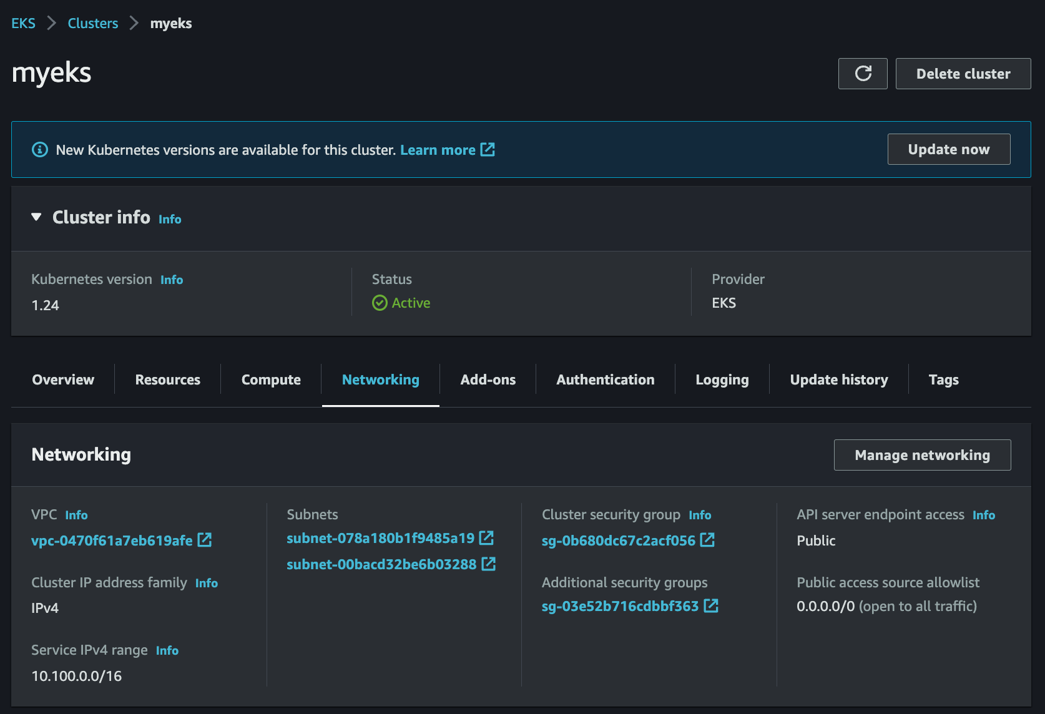Click the green Active status check icon
This screenshot has width=1045, height=714.
[380, 303]
